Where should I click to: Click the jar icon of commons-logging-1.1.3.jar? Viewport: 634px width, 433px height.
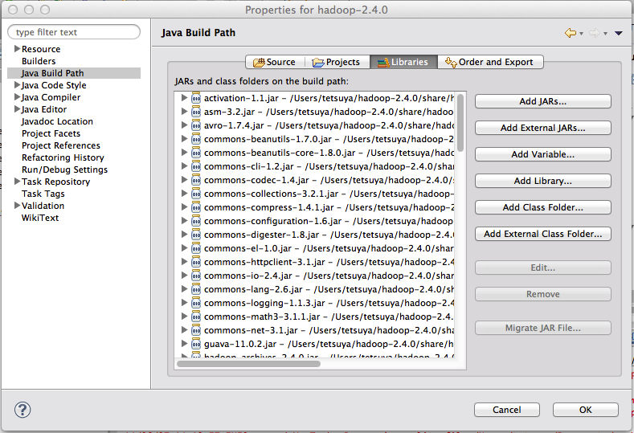pyautogui.click(x=196, y=303)
